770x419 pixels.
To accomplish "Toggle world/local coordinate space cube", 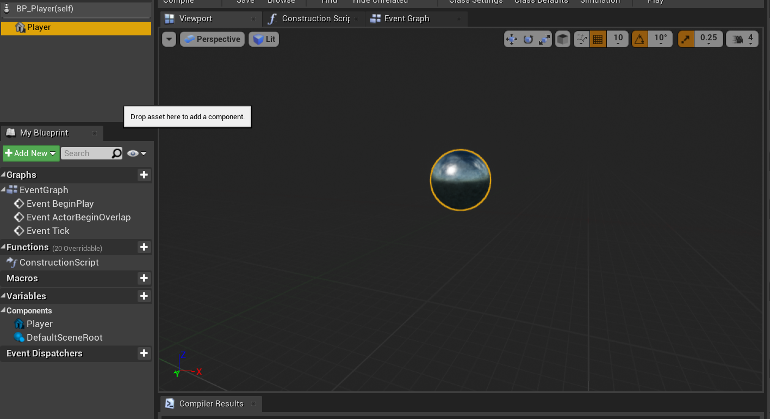I will 563,39.
